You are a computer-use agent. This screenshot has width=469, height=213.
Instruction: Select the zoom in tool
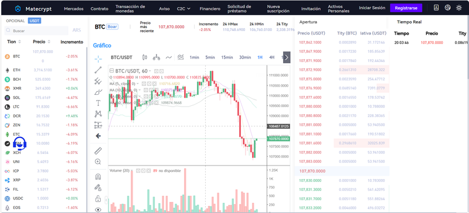pos(98,162)
